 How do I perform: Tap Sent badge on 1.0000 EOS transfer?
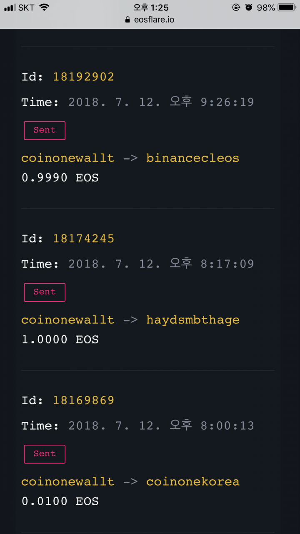(45, 292)
